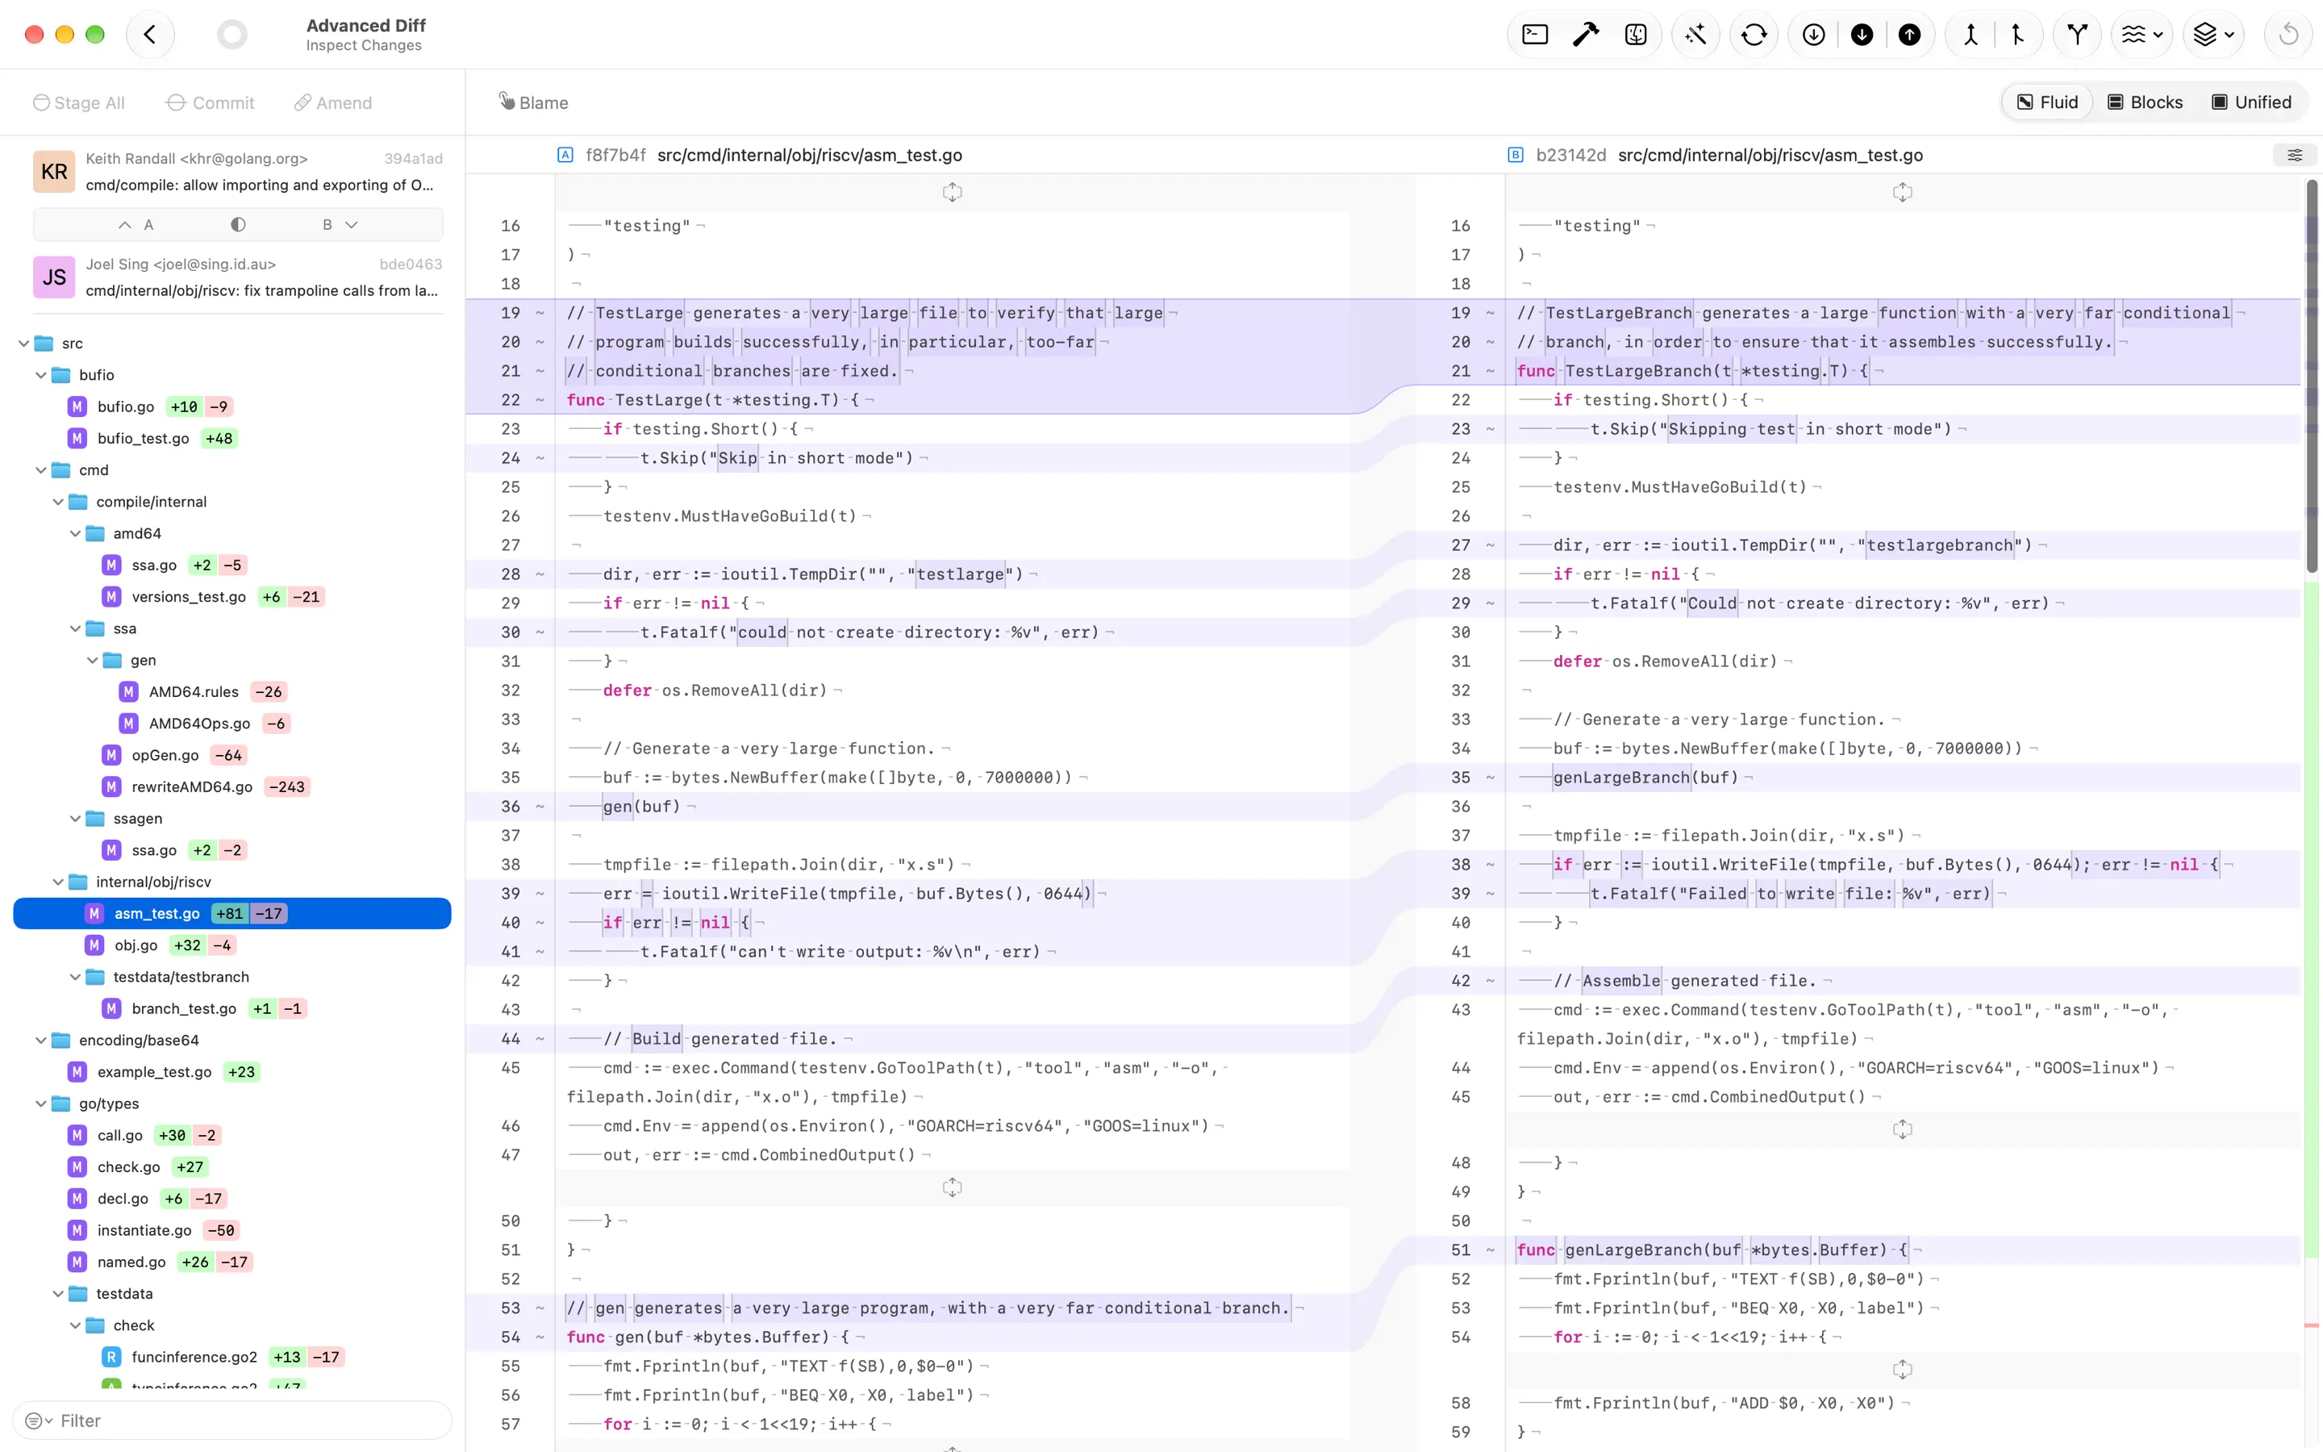Collapse the amd64 folder
The width and height of the screenshot is (2323, 1452).
pos(76,533)
